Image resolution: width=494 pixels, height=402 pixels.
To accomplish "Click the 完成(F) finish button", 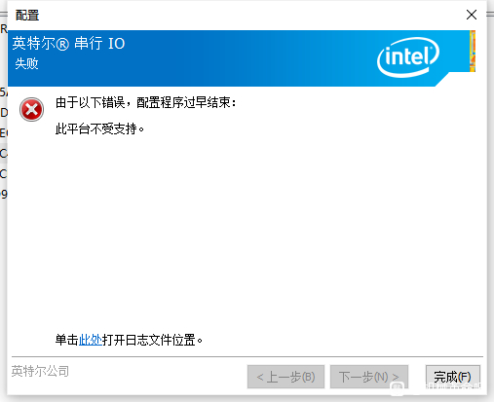I will point(452,377).
